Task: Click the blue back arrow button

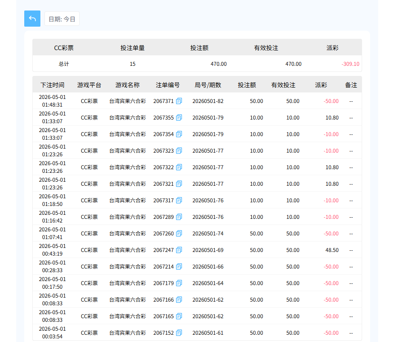Action: point(32,19)
